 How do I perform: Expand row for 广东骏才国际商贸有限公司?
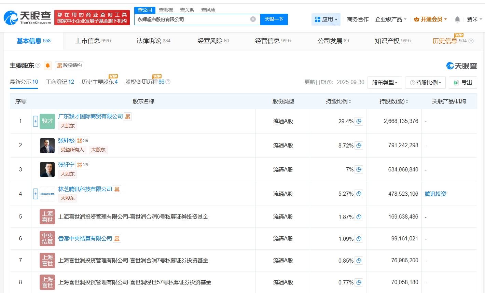coord(35,121)
